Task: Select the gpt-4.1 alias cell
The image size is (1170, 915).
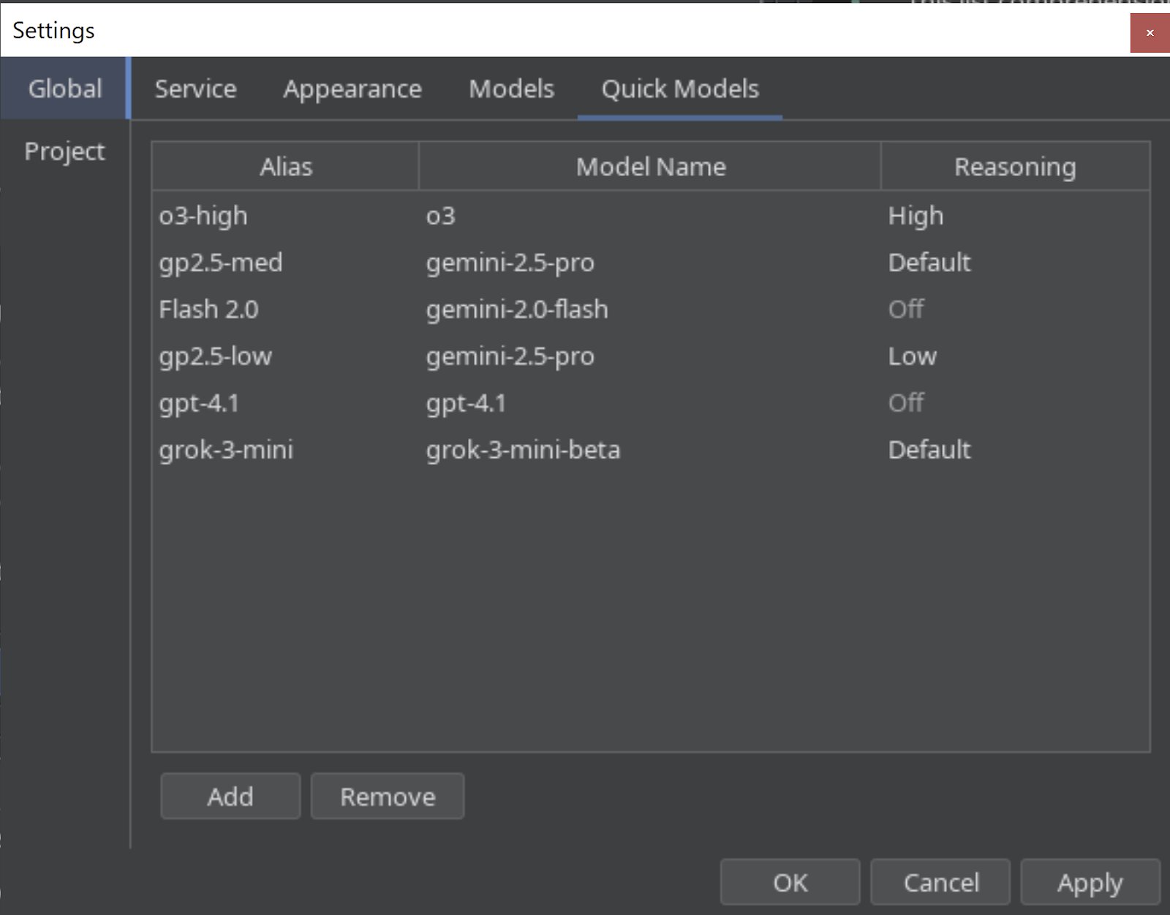Action: pyautogui.click(x=286, y=403)
